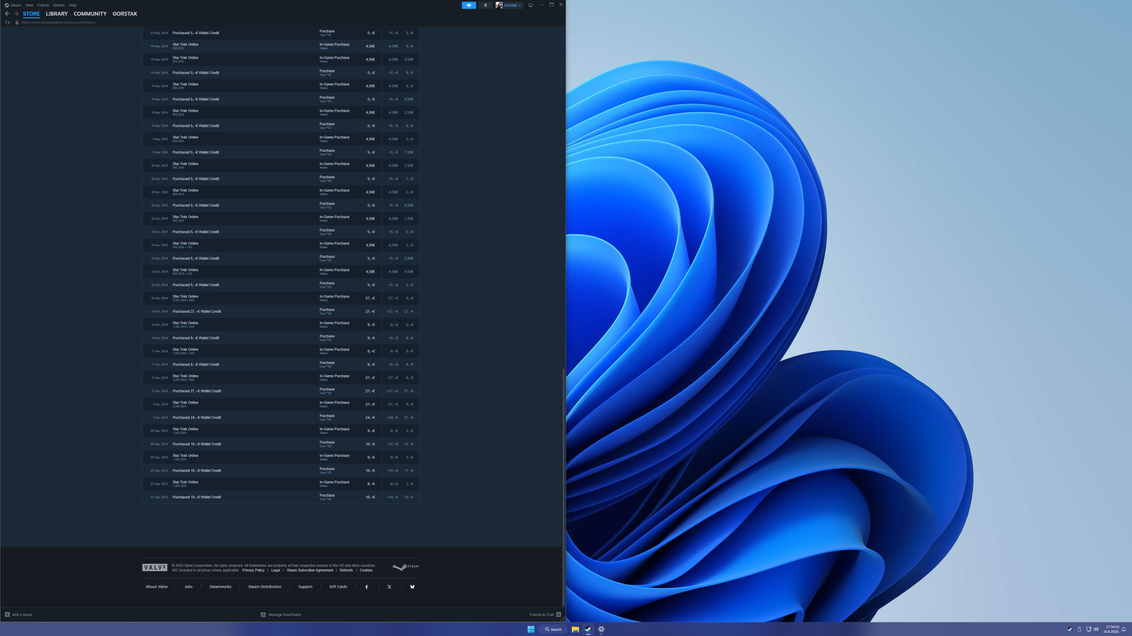The image size is (1132, 636).
Task: Open Windows notification center bell
Action: click(x=1124, y=630)
